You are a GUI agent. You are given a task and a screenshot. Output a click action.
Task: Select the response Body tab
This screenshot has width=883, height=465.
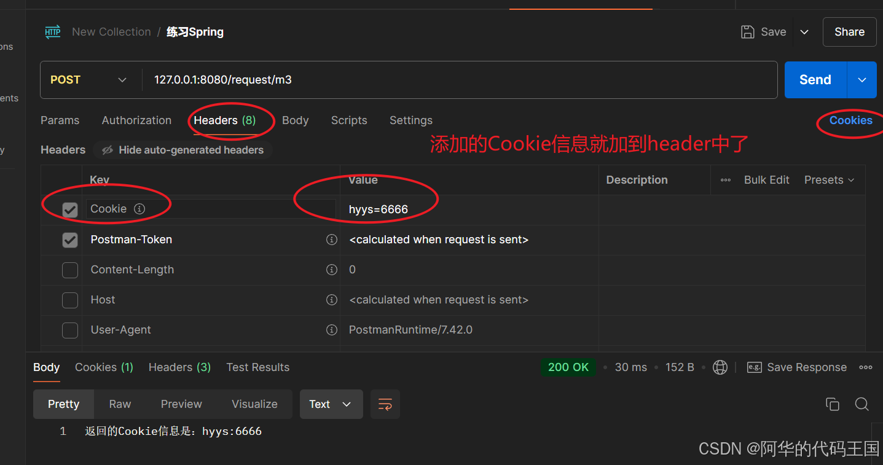(x=46, y=367)
